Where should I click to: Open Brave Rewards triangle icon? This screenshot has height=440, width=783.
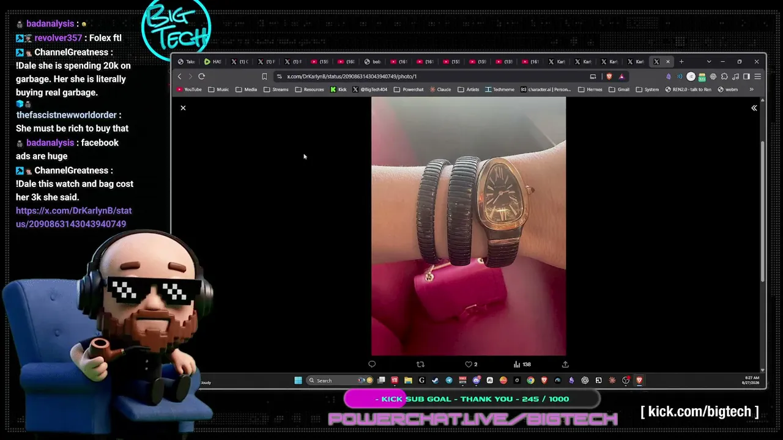pos(621,76)
